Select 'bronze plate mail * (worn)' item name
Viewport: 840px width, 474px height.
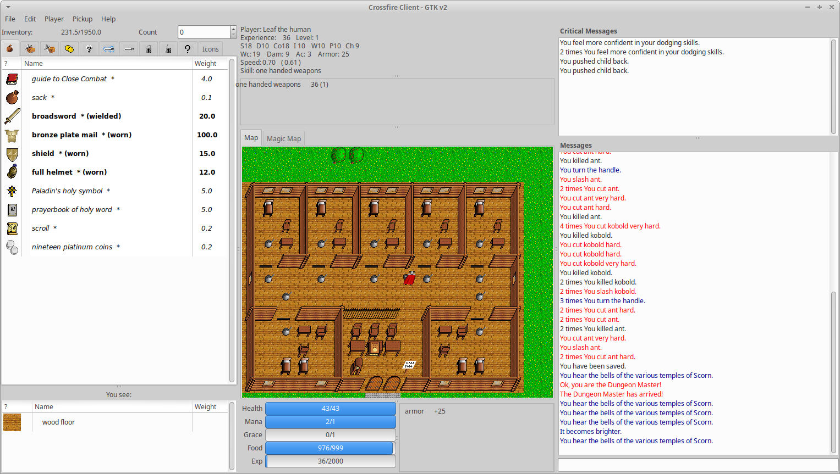tap(81, 135)
